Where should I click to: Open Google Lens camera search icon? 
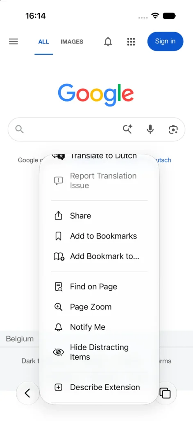coord(173,130)
